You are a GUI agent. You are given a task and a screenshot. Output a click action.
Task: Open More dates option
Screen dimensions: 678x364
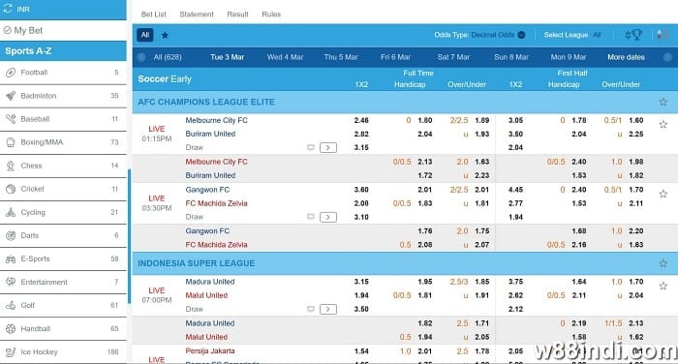626,57
